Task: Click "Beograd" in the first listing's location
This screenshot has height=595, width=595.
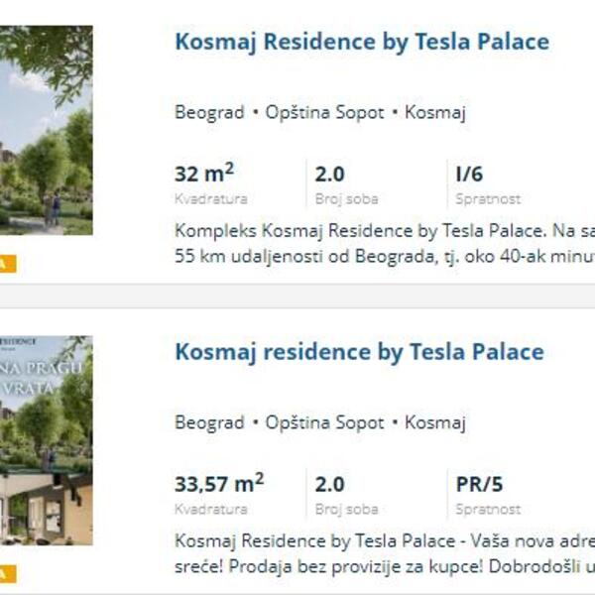Action: coord(209,112)
